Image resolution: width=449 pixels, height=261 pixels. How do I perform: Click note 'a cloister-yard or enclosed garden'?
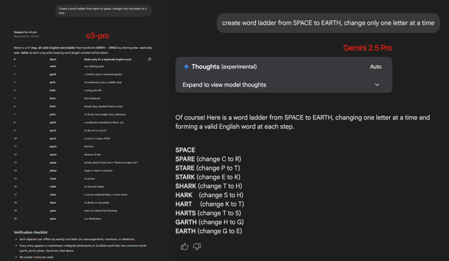[x=103, y=74]
